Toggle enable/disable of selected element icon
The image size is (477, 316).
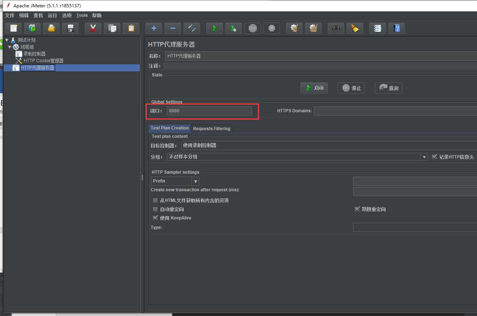pos(192,28)
